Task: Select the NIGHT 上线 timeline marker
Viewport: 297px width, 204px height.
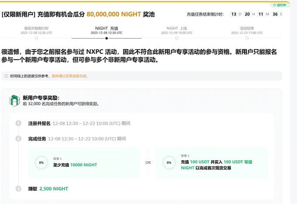Action: click(x=177, y=38)
